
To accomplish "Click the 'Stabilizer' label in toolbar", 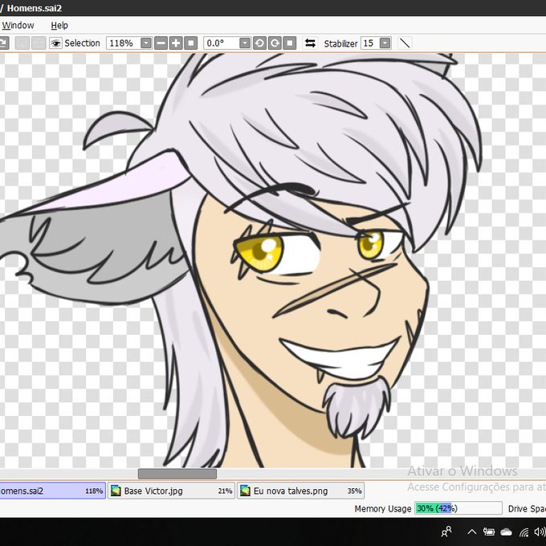I will click(x=340, y=43).
